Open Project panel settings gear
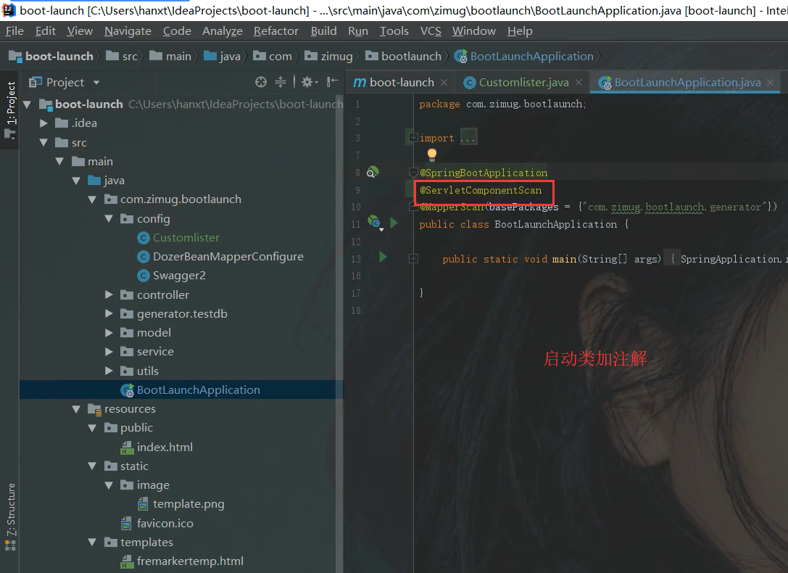Screen dimensions: 788x573 coord(309,82)
